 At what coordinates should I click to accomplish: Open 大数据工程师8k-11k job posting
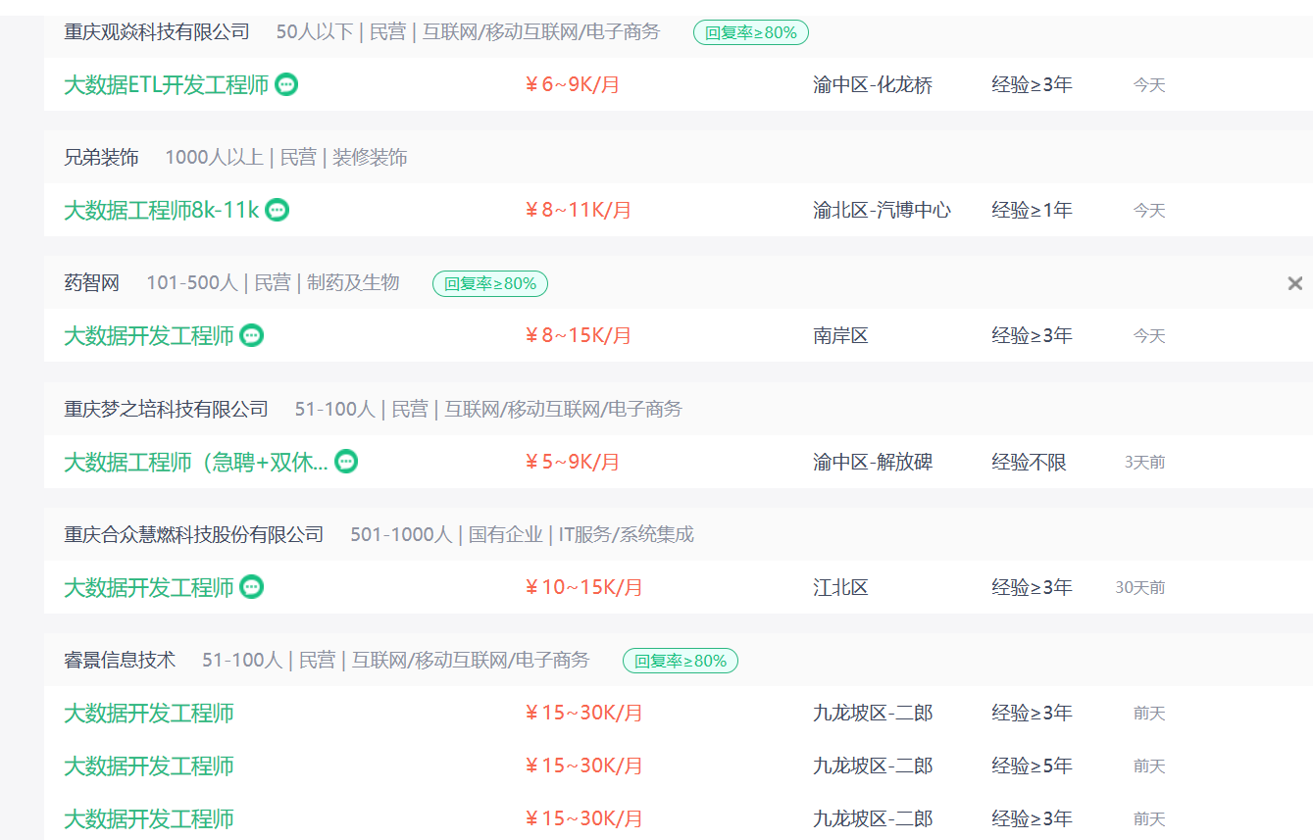pyautogui.click(x=161, y=210)
